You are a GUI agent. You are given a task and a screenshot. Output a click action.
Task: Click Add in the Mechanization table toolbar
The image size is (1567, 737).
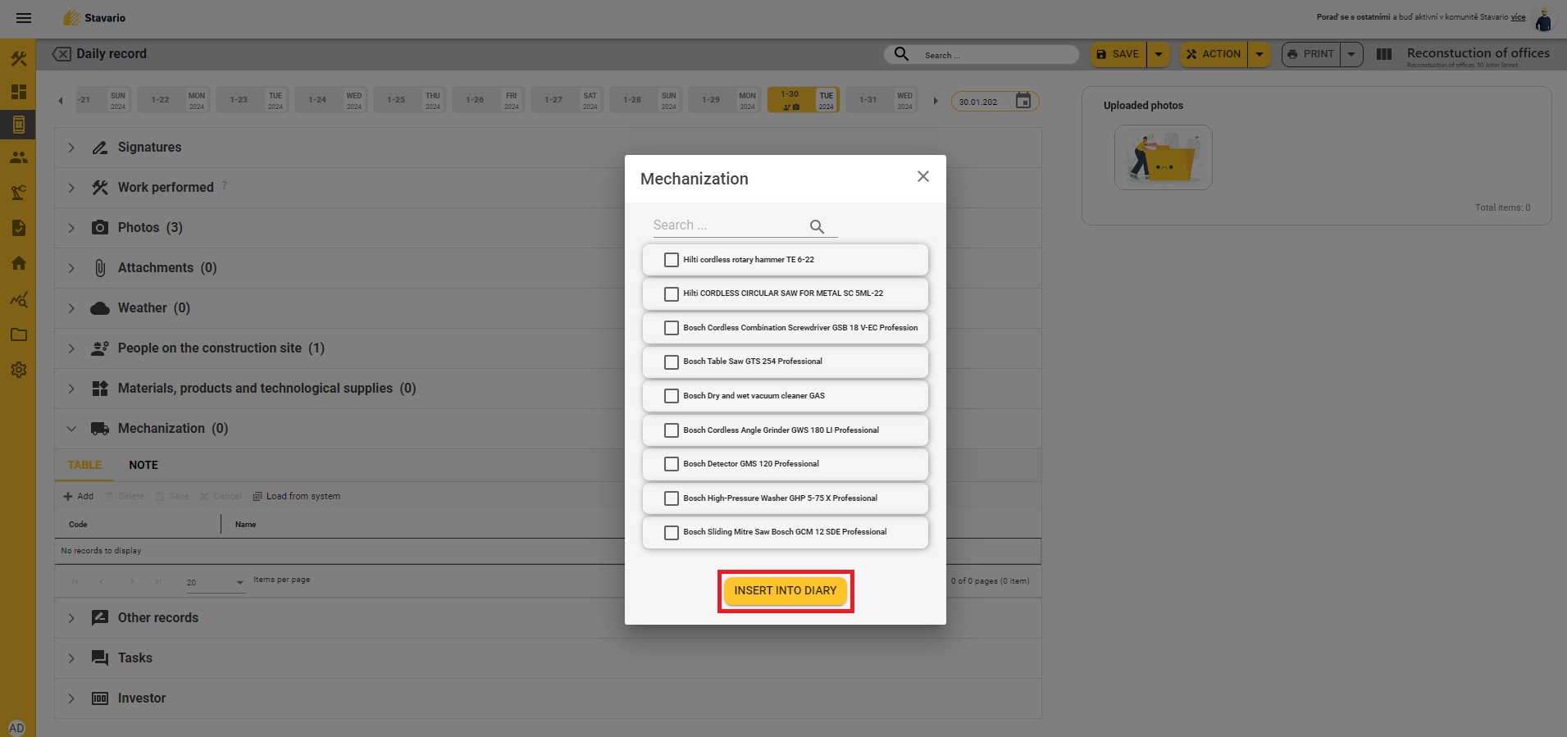pyautogui.click(x=79, y=496)
